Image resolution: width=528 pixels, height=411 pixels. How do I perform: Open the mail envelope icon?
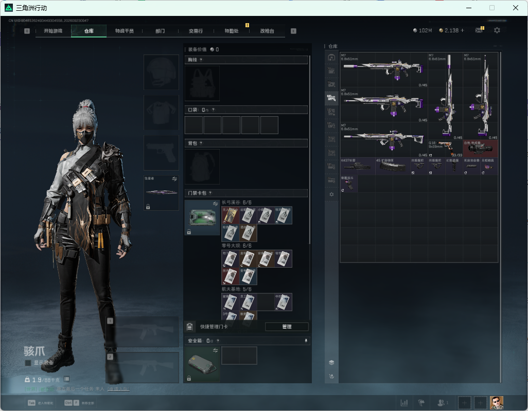point(479,30)
